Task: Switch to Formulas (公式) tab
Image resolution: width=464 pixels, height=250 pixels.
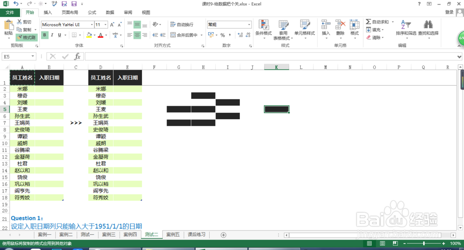Action: tap(92, 13)
